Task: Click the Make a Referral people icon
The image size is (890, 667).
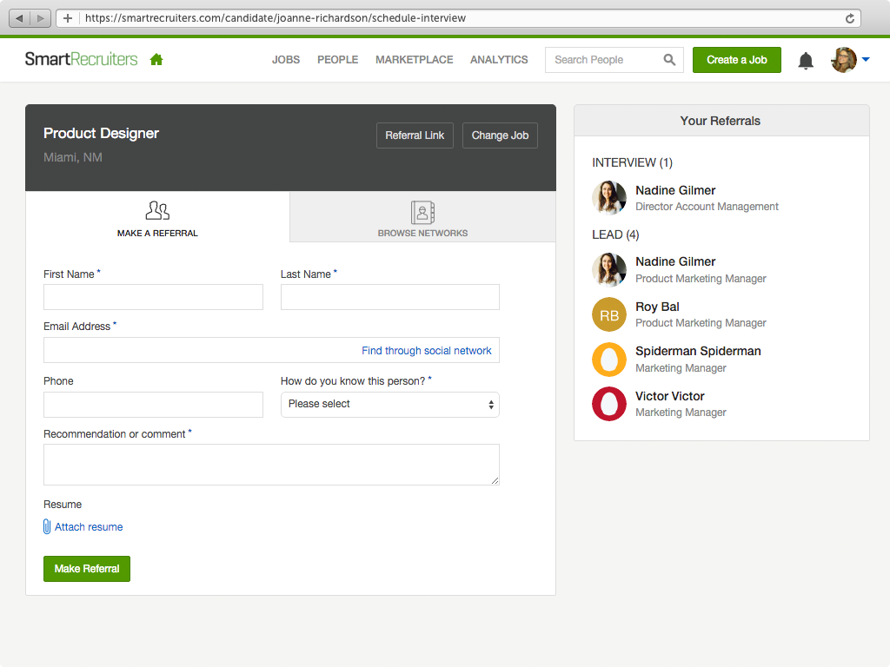Action: point(157,210)
